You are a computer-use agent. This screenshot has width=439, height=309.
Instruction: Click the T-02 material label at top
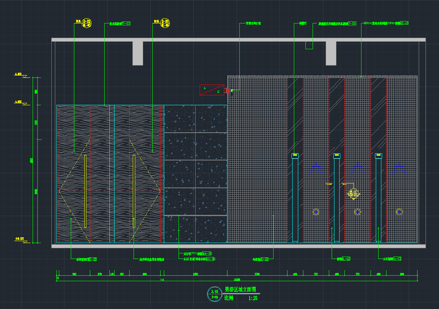pyautogui.click(x=126, y=23)
